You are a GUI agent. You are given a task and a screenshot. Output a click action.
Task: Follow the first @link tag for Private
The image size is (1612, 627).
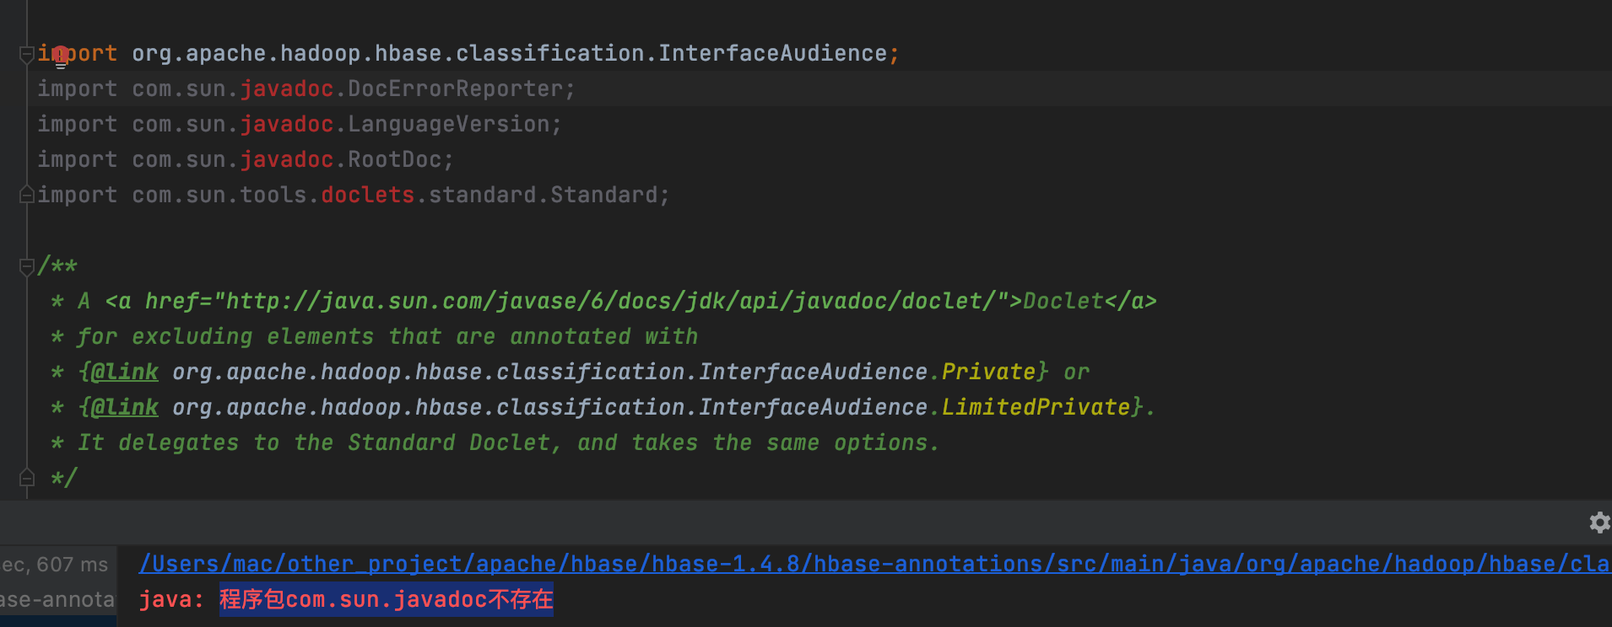pyautogui.click(x=124, y=372)
